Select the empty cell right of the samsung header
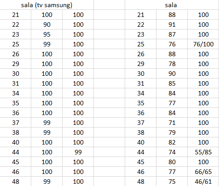Image resolution: width=219 pixels, height=186 pixels. [x=109, y=5]
